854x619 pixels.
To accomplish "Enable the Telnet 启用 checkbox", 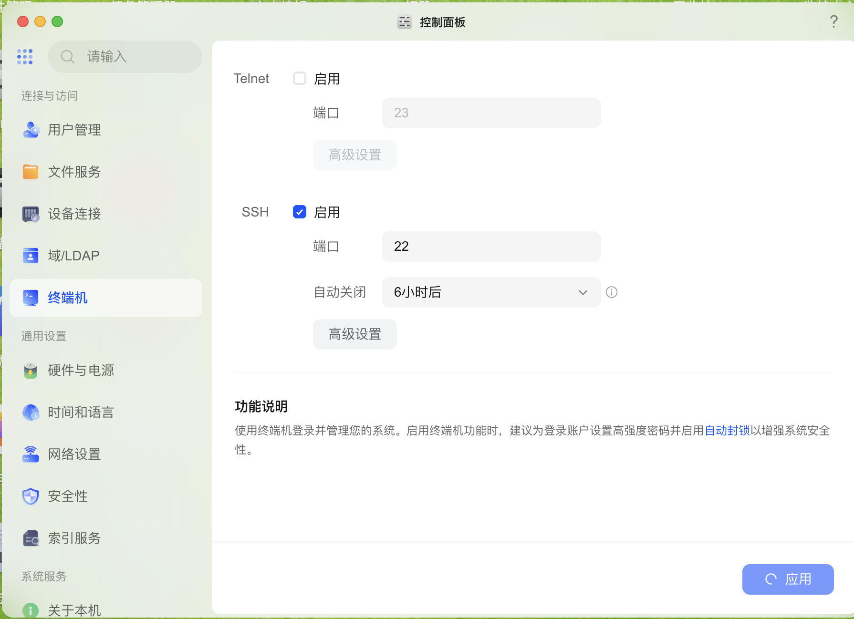I will [300, 78].
